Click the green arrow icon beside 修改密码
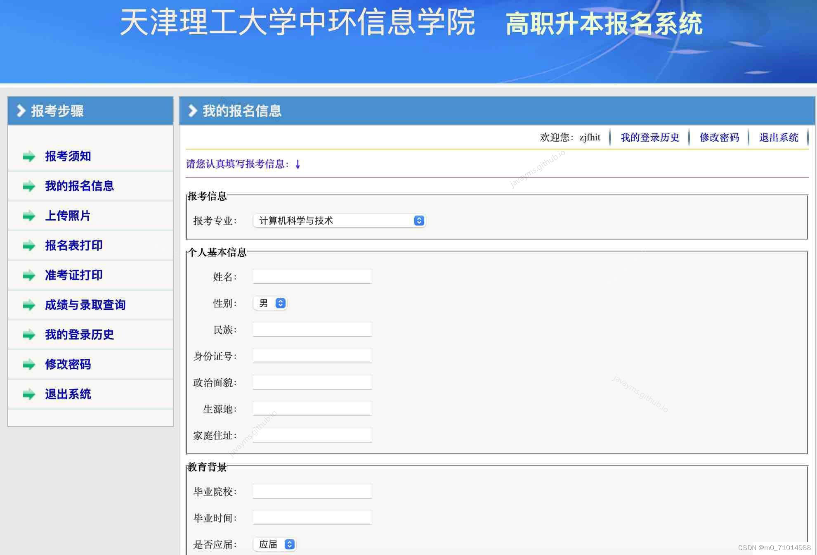Viewport: 817px width, 555px height. click(x=28, y=365)
